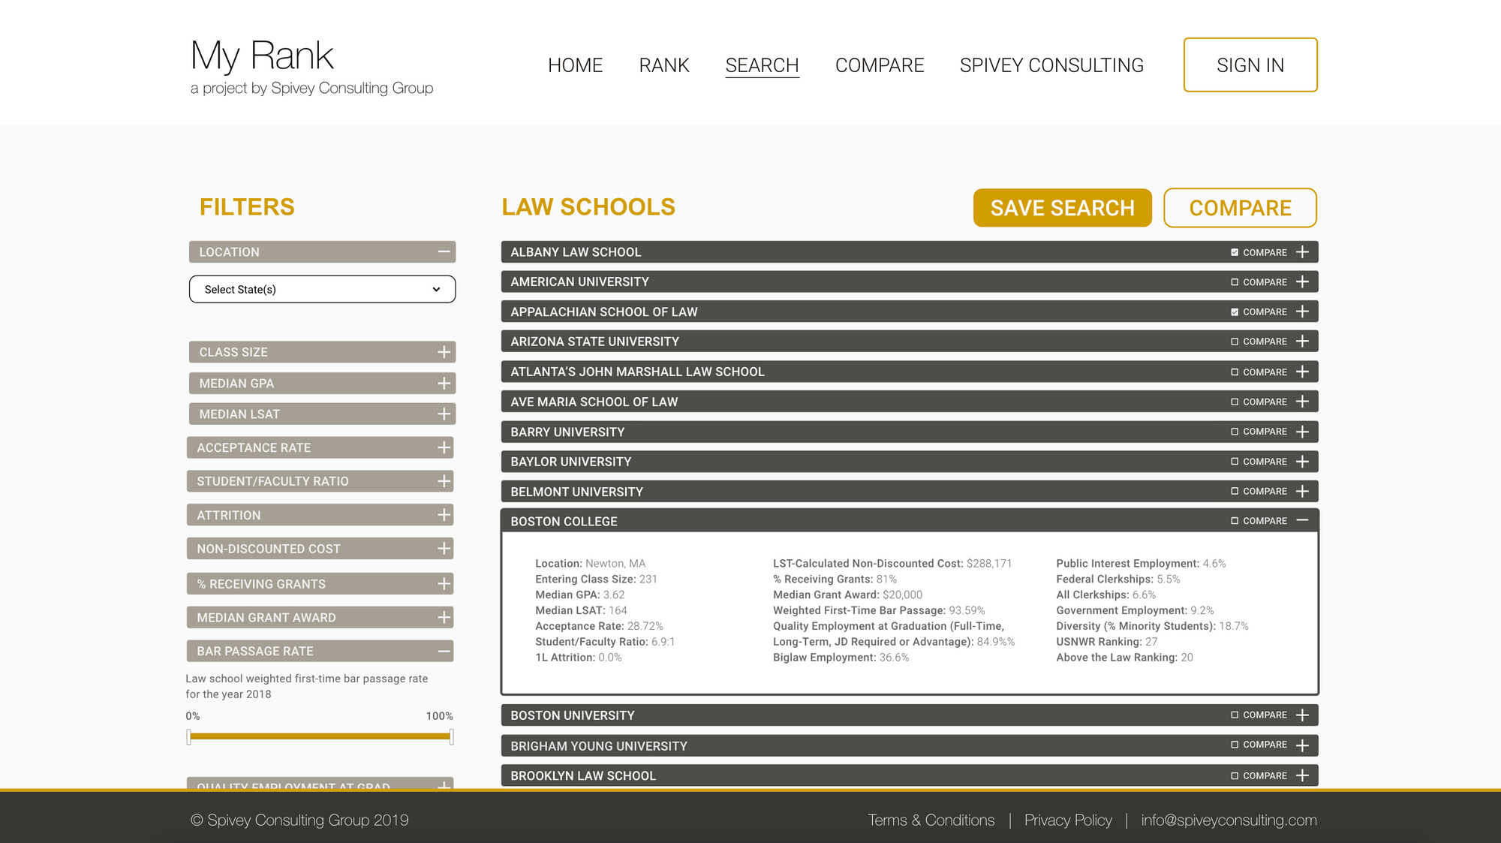Screen dimensions: 1501x843
Task: Click the Sign In button
Action: [x=1250, y=65]
